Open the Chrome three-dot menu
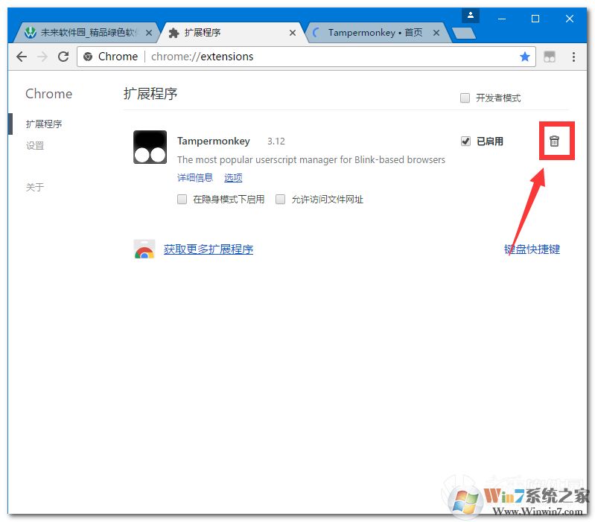595x522 pixels. [573, 57]
